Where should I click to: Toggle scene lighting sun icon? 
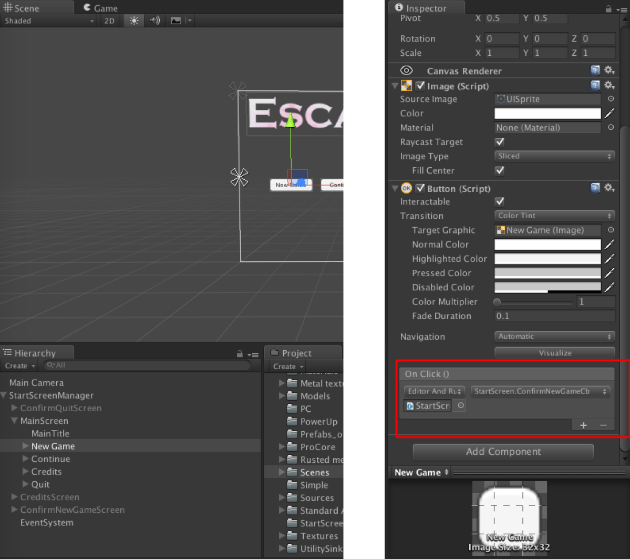(134, 21)
